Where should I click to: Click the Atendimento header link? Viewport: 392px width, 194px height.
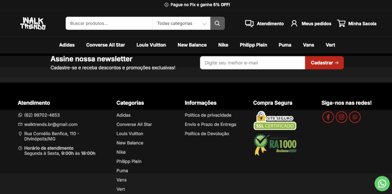(x=270, y=24)
